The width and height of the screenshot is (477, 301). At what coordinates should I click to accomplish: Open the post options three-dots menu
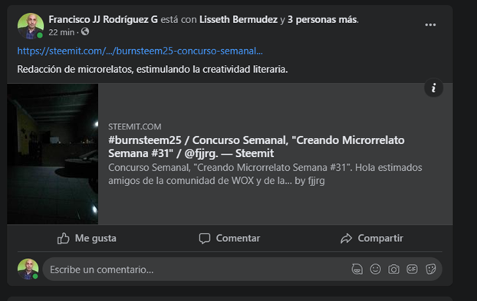point(430,25)
